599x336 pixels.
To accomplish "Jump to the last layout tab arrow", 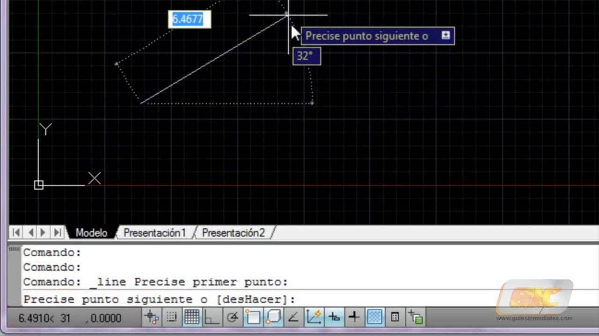I will pos(57,232).
